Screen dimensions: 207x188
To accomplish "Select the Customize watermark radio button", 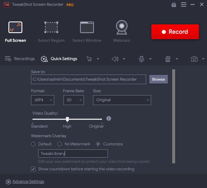I will click(x=98, y=144).
